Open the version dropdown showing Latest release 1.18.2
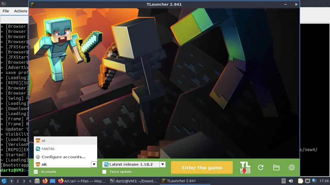The width and height of the screenshot is (330, 185). 134,164
